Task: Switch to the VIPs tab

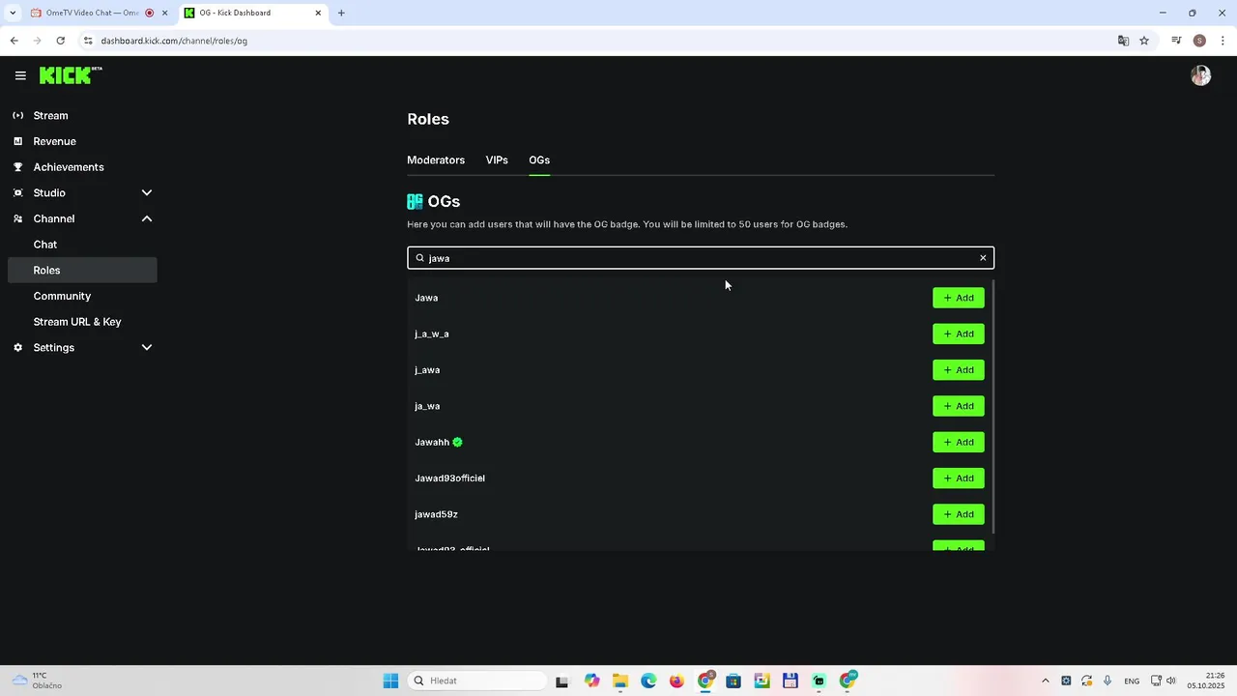Action: point(497,160)
